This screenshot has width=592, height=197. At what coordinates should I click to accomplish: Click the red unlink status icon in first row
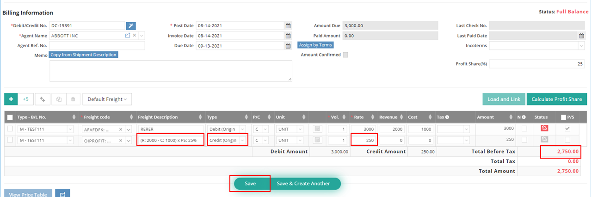(544, 129)
